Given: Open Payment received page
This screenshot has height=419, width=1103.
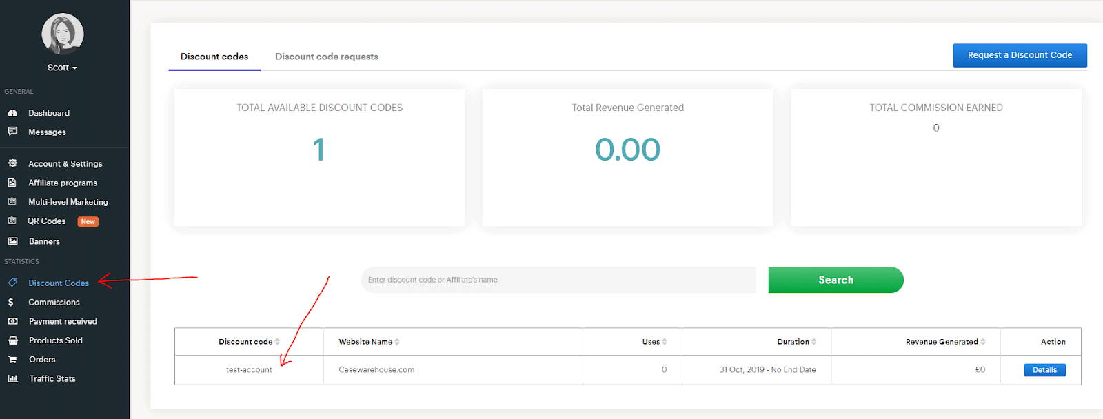Looking at the screenshot, I should [x=63, y=321].
